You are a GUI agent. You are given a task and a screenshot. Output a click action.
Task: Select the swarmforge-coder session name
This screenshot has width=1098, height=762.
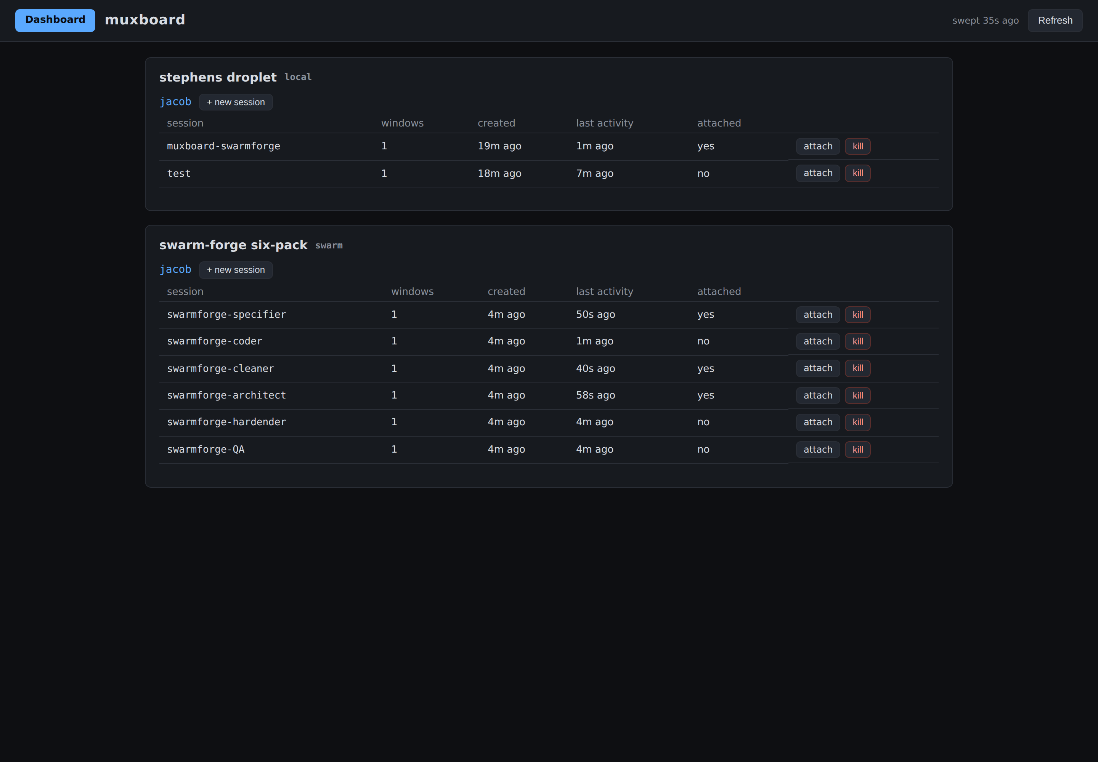click(215, 341)
